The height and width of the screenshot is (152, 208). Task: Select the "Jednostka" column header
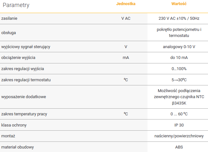[126, 4]
